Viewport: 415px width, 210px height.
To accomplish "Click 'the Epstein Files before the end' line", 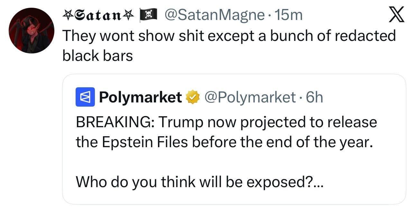I will [x=224, y=142].
